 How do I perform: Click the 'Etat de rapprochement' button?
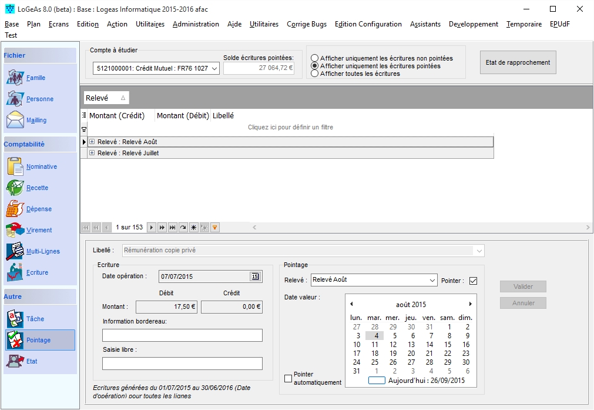click(518, 62)
